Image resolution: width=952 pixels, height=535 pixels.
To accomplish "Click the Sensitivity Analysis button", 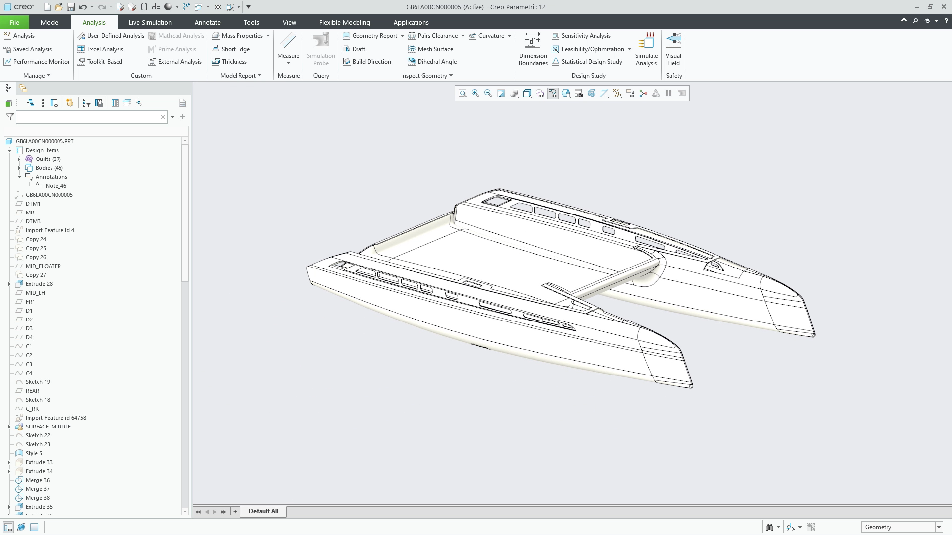I will point(581,36).
